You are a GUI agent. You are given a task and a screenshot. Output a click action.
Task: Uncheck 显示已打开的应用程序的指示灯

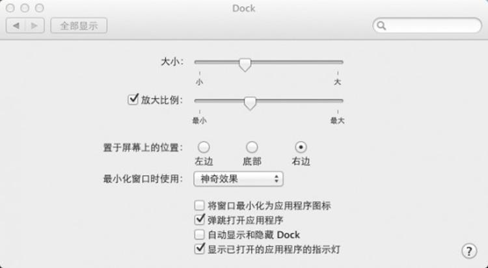pos(199,248)
